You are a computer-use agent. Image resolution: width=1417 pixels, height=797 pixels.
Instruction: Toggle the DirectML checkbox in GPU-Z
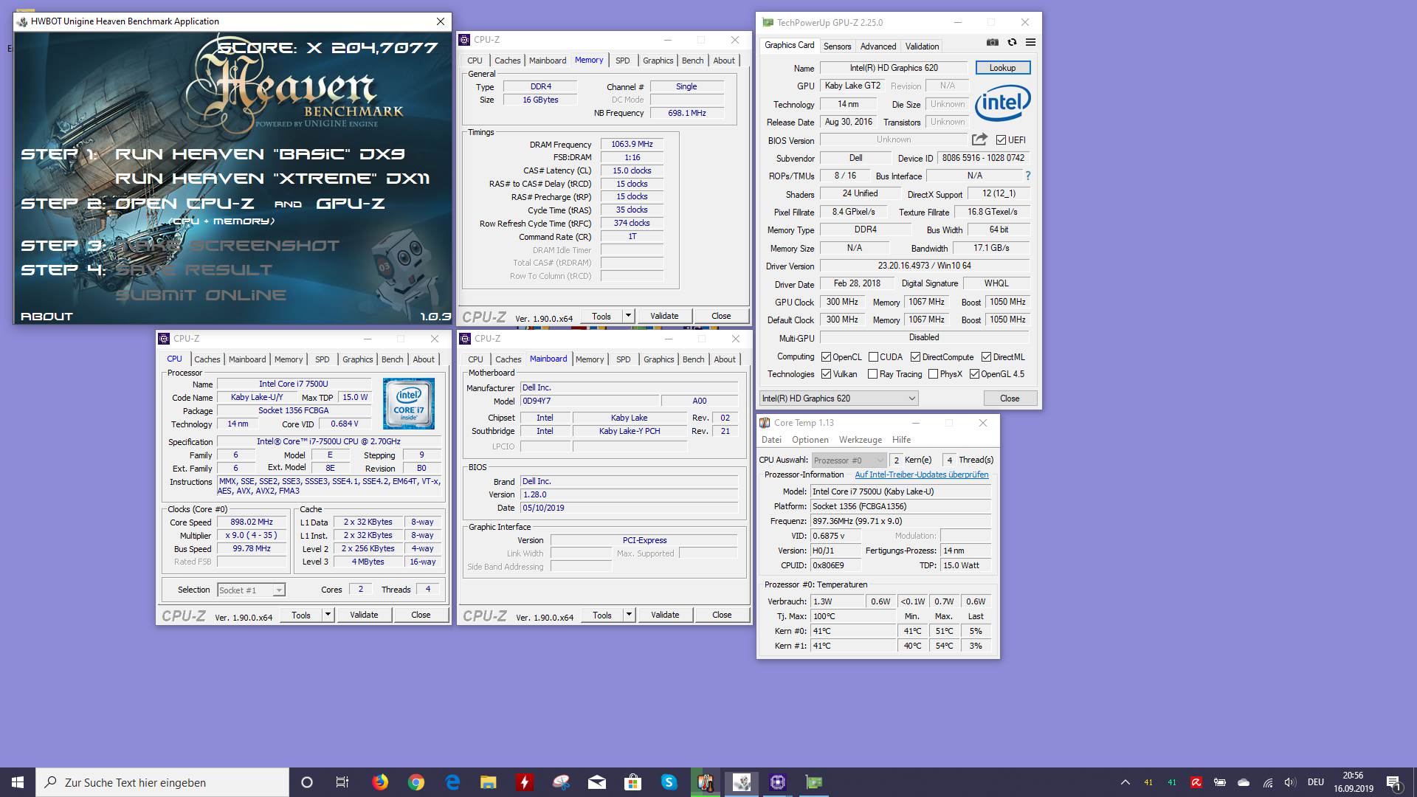click(986, 356)
